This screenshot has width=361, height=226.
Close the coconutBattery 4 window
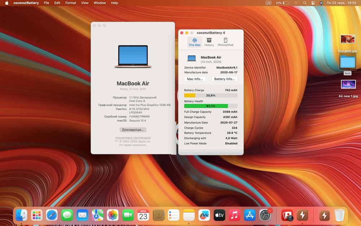coord(182,33)
